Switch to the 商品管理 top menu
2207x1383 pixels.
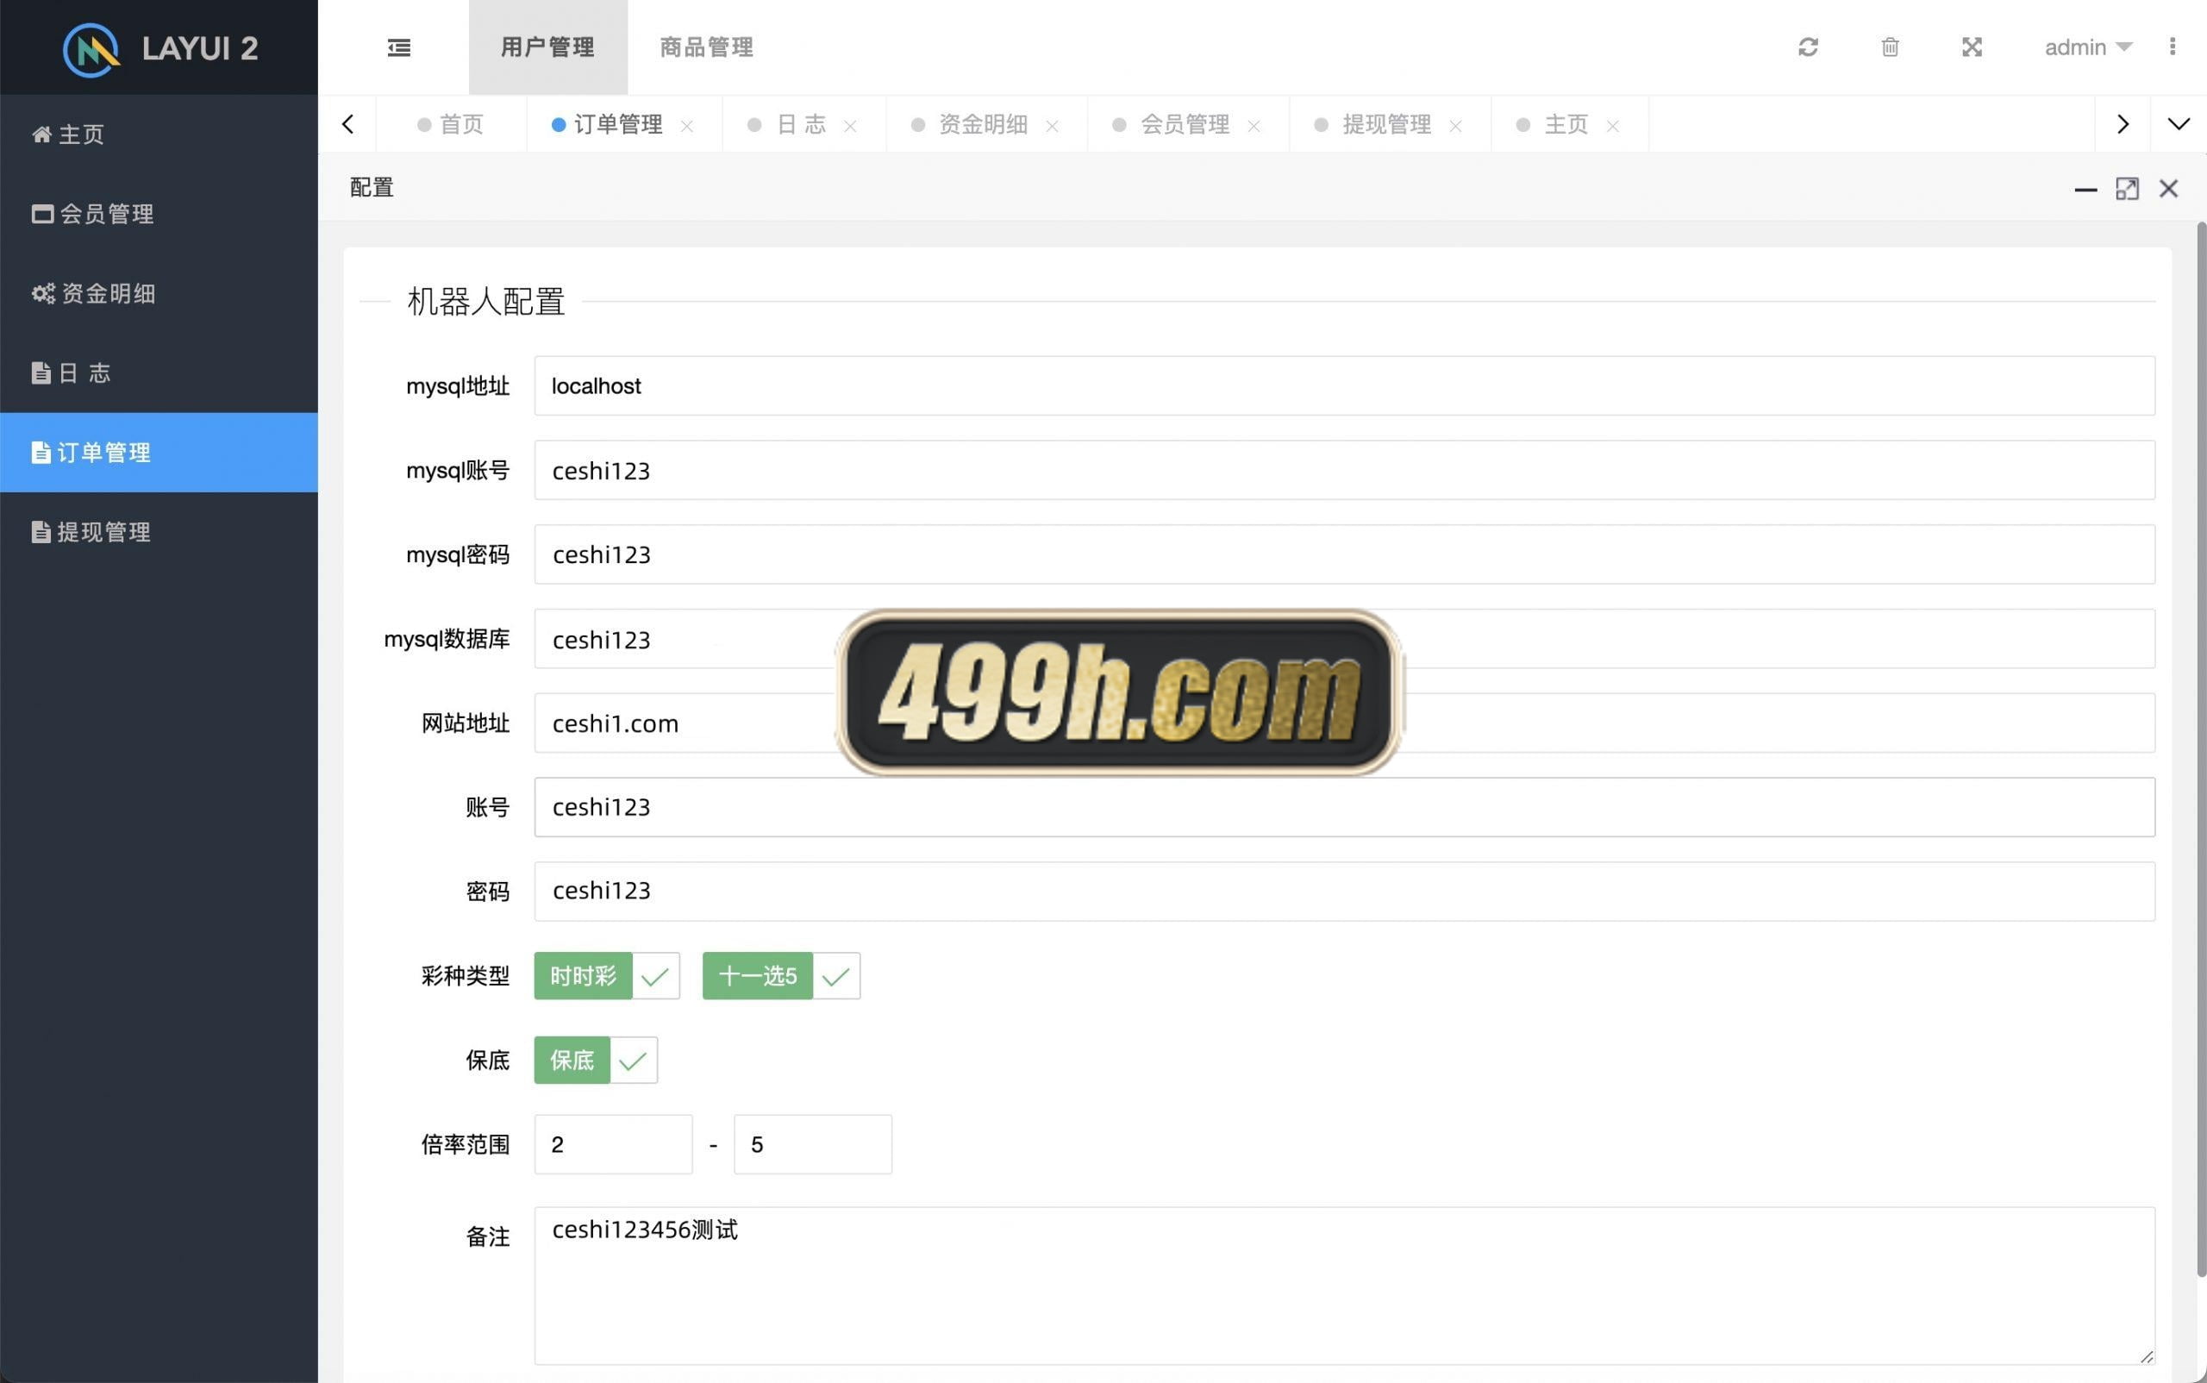click(x=707, y=47)
